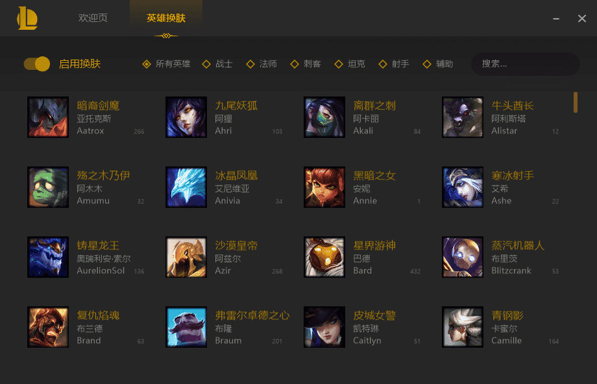Select the Anivia champion icon
Image resolution: width=597 pixels, height=384 pixels.
click(186, 187)
